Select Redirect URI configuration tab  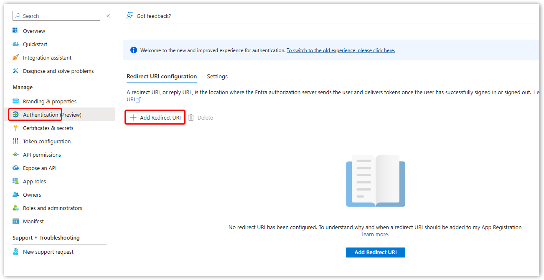point(162,76)
